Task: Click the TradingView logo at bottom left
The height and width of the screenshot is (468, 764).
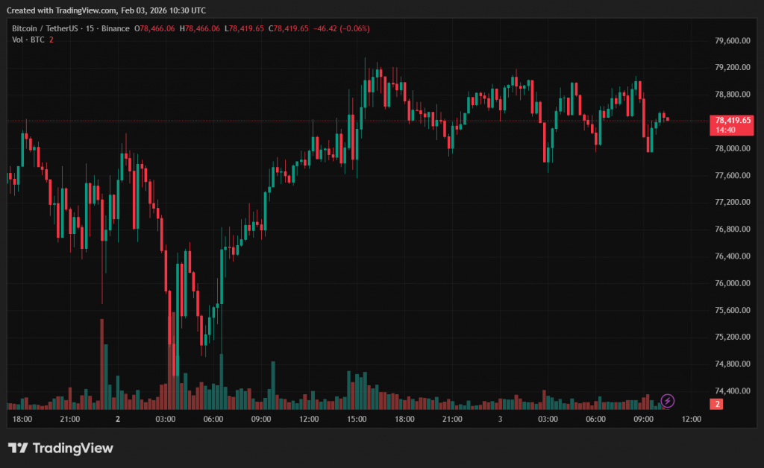Action: coord(60,448)
